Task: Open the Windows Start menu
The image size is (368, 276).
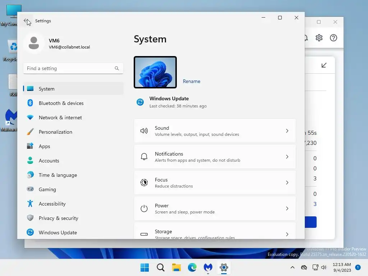Action: tap(144, 267)
